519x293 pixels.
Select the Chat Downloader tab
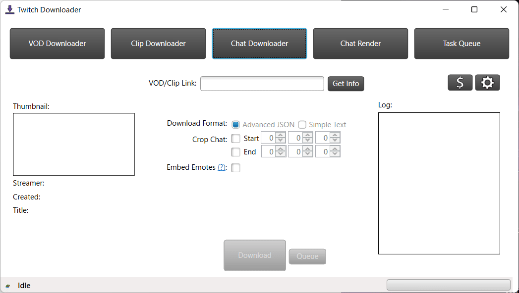point(260,44)
